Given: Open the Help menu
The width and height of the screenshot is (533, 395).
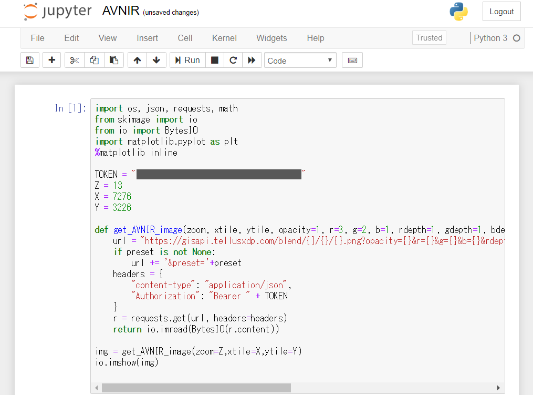Looking at the screenshot, I should coord(316,38).
